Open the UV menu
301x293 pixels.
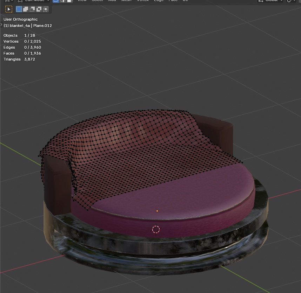(x=185, y=1)
